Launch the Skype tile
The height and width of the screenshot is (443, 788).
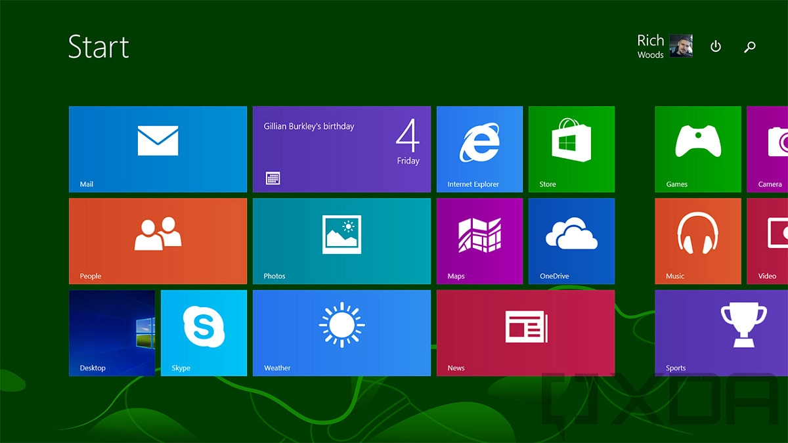[204, 333]
